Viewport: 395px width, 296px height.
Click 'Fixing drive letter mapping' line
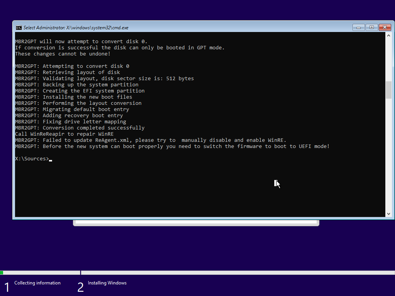[x=71, y=121]
